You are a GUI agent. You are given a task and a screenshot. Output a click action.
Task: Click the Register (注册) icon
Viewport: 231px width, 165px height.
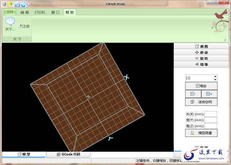coord(20,26)
